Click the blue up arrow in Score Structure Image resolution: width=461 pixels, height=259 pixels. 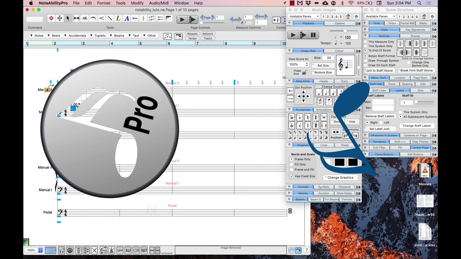click(x=432, y=17)
